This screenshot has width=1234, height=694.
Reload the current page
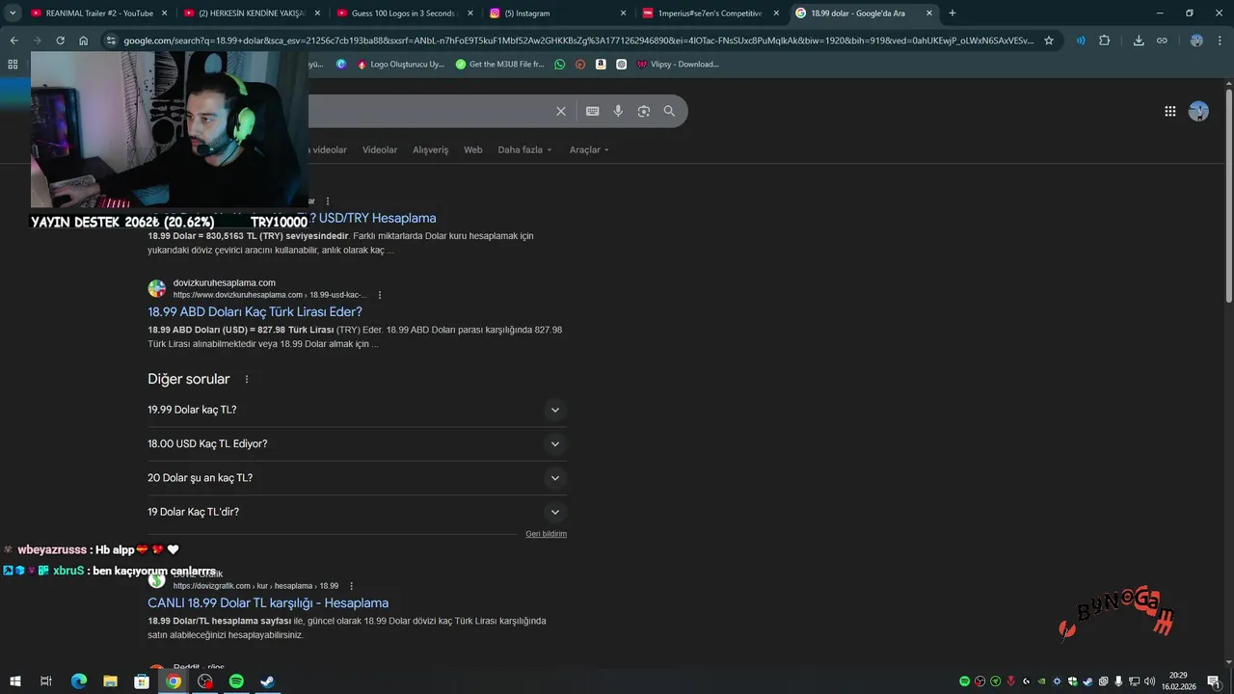60,40
